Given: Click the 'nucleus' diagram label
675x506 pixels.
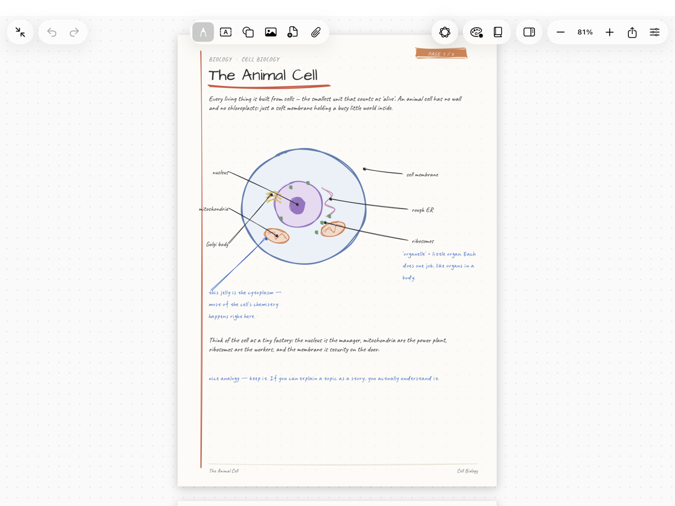Looking at the screenshot, I should [220, 173].
